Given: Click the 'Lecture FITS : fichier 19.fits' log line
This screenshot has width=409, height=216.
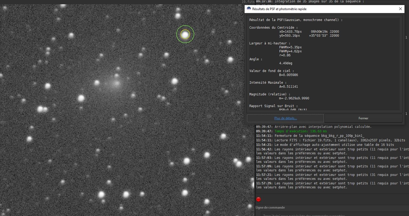Looking at the screenshot, I should pos(330,140).
